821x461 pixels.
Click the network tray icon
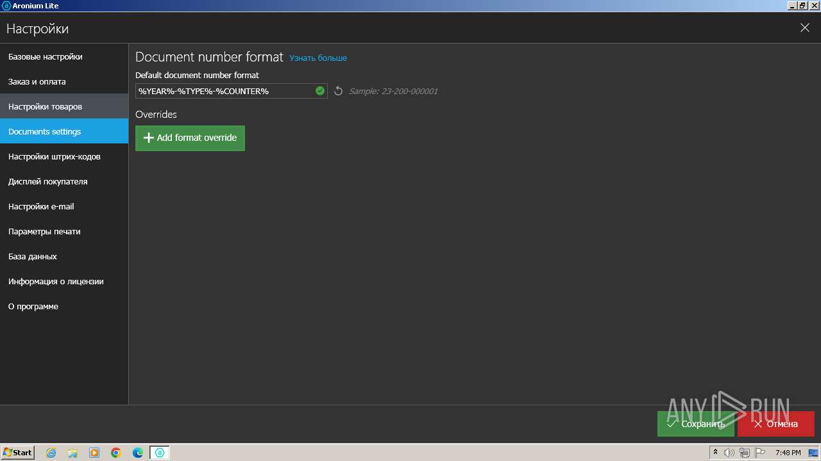[745, 453]
